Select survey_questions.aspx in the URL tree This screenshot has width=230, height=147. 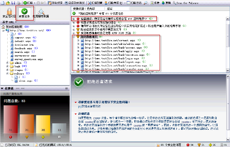[x=29, y=59]
